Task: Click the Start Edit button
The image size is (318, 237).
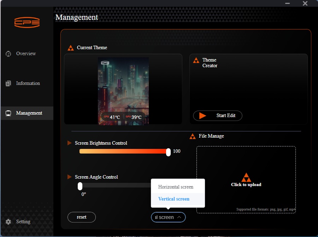Action: tap(218, 116)
